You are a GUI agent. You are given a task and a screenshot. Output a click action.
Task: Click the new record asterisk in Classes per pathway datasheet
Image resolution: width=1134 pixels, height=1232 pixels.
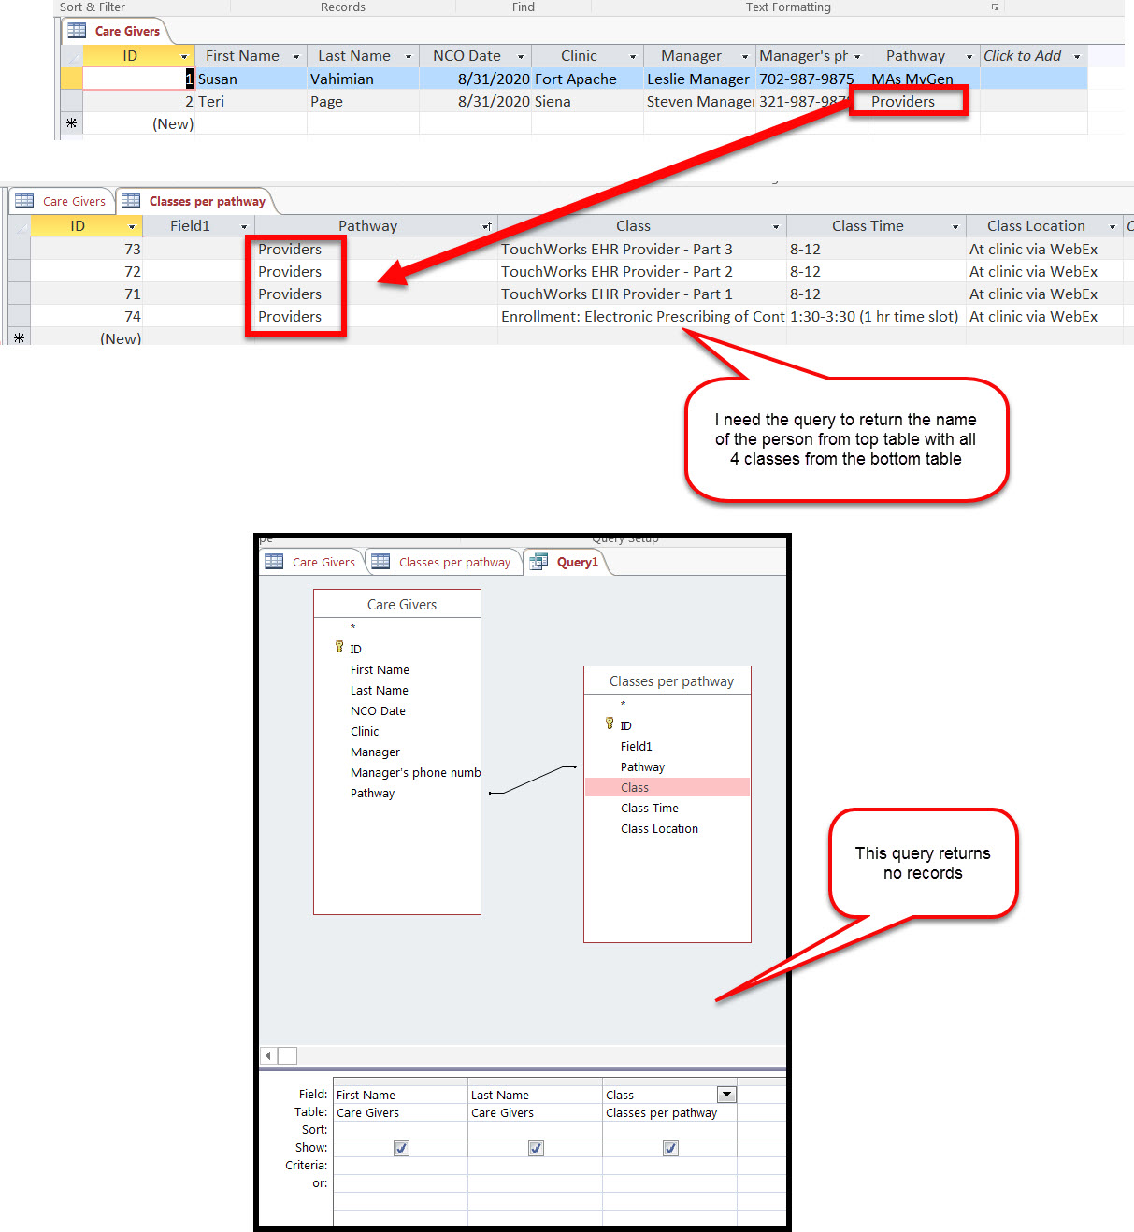pyautogui.click(x=20, y=337)
